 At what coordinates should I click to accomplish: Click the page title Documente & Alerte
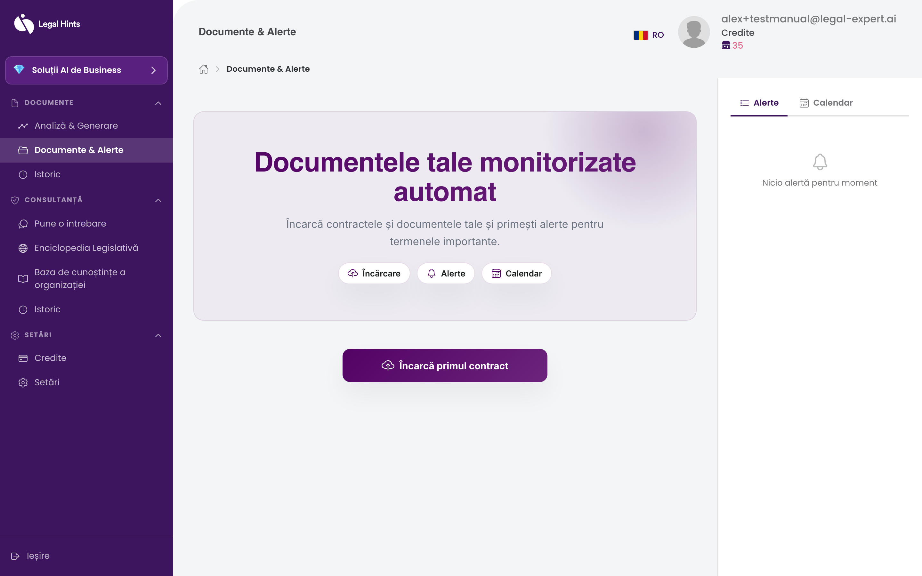click(247, 32)
